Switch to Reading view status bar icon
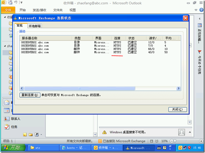 156,141
